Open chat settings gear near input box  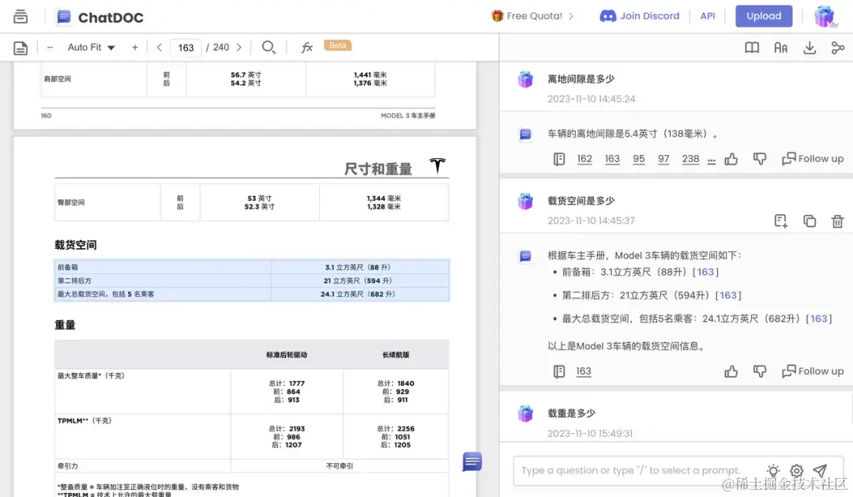pyautogui.click(x=796, y=470)
